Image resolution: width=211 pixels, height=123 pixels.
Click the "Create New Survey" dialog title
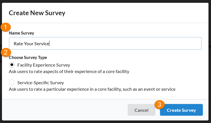tap(37, 13)
